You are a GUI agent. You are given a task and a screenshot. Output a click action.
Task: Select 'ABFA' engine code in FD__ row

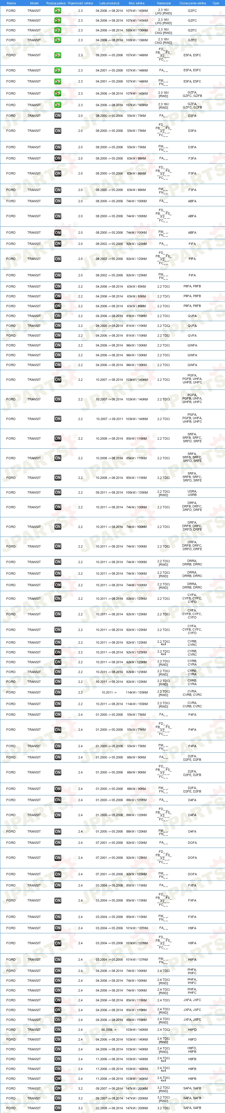(x=192, y=216)
